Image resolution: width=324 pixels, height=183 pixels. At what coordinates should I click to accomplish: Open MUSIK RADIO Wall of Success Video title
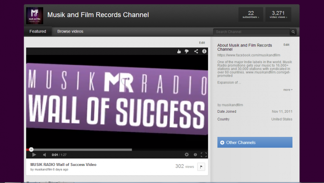point(64,165)
